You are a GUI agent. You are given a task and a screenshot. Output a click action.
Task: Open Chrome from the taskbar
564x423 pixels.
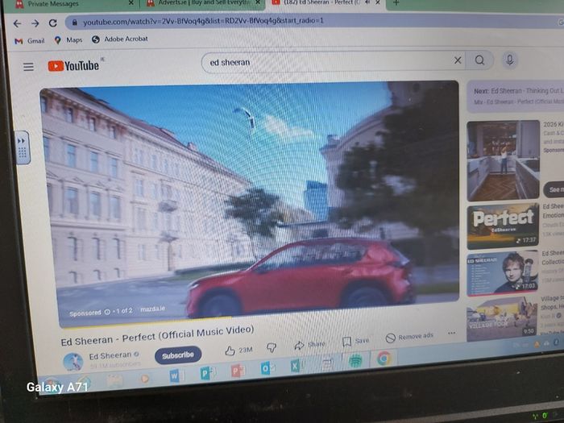pyautogui.click(x=384, y=359)
